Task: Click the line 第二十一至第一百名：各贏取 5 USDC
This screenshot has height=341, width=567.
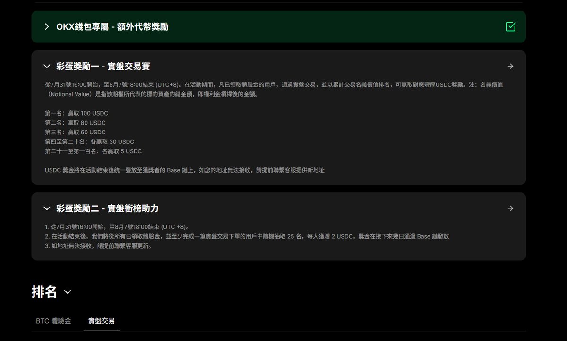Action: [94, 151]
